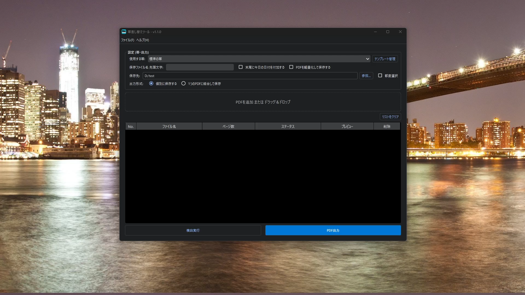
Task: Click 参照... to browse save folder
Action: (x=366, y=76)
